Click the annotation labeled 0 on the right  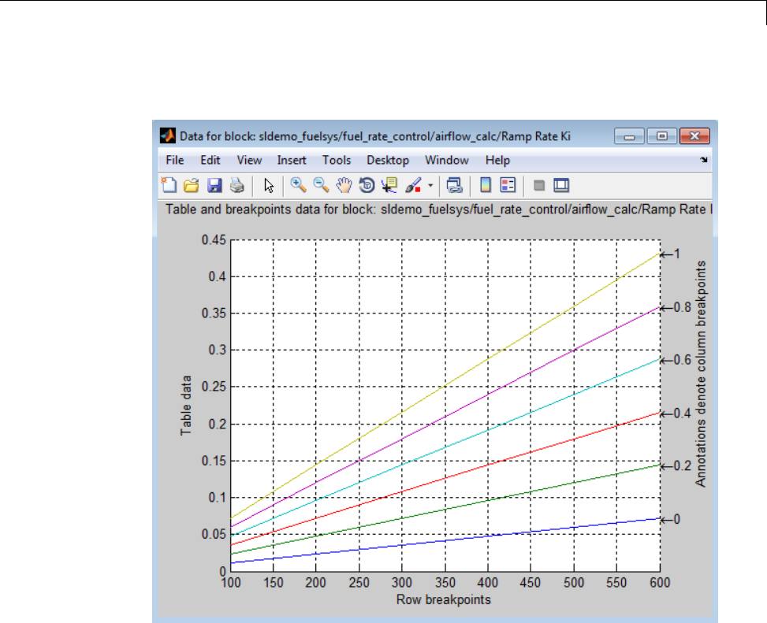[x=670, y=519]
